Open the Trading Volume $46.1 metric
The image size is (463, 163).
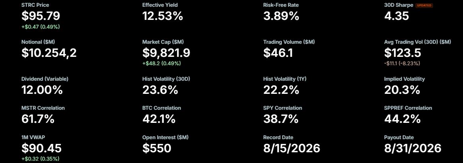point(278,53)
